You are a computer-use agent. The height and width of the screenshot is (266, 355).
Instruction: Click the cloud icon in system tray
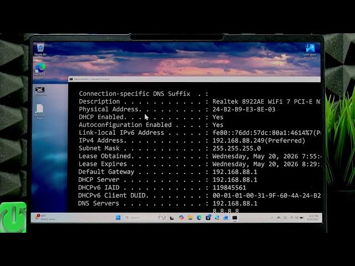(x=278, y=218)
